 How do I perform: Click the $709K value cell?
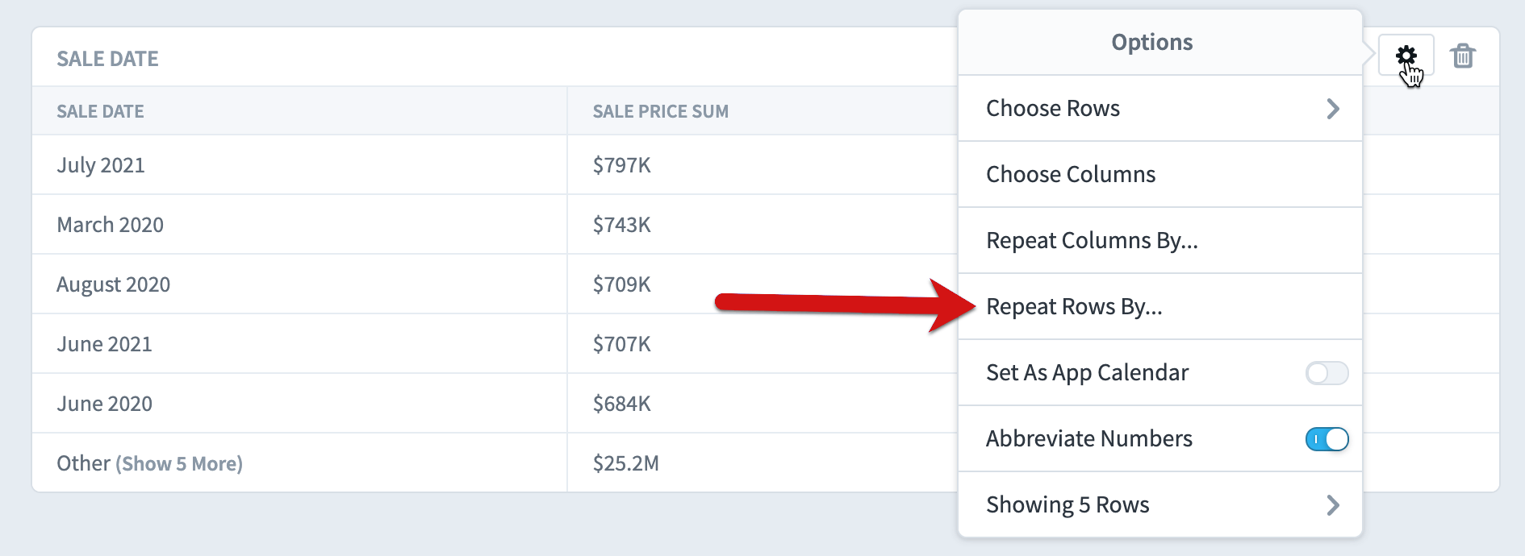coord(621,284)
